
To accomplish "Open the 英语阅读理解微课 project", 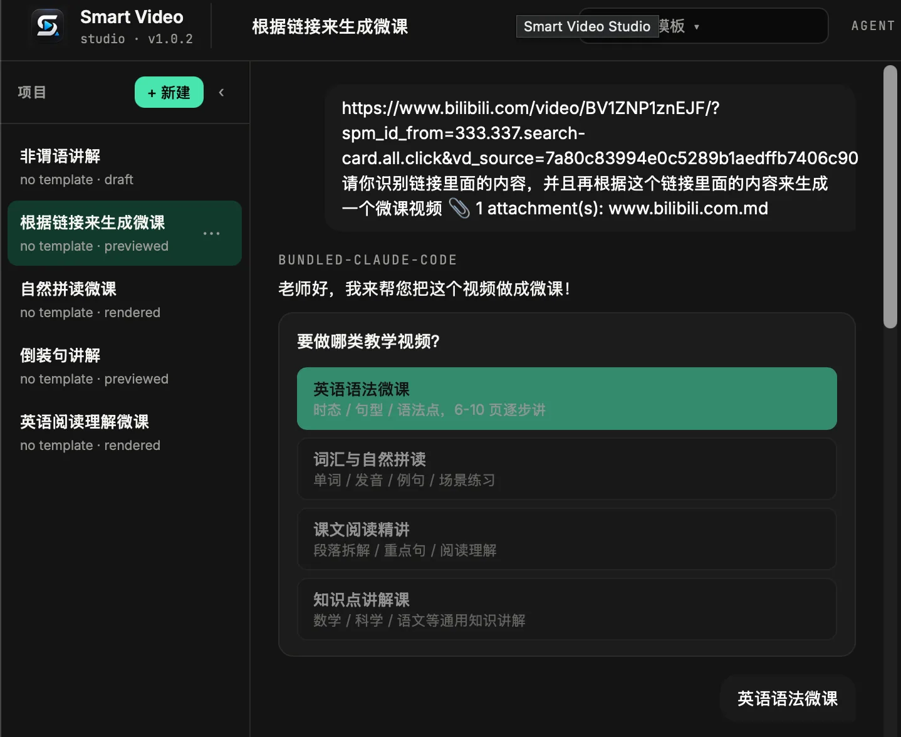I will (125, 432).
